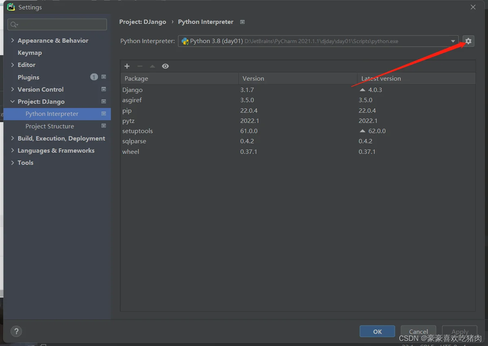488x346 pixels.
Task: Click the project-level icon beside Plugins
Action: coord(104,77)
